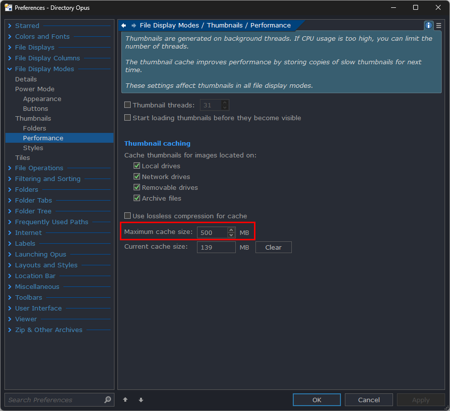The image size is (450, 411).
Task: Expand the Folder Tree category
Action: pos(10,211)
